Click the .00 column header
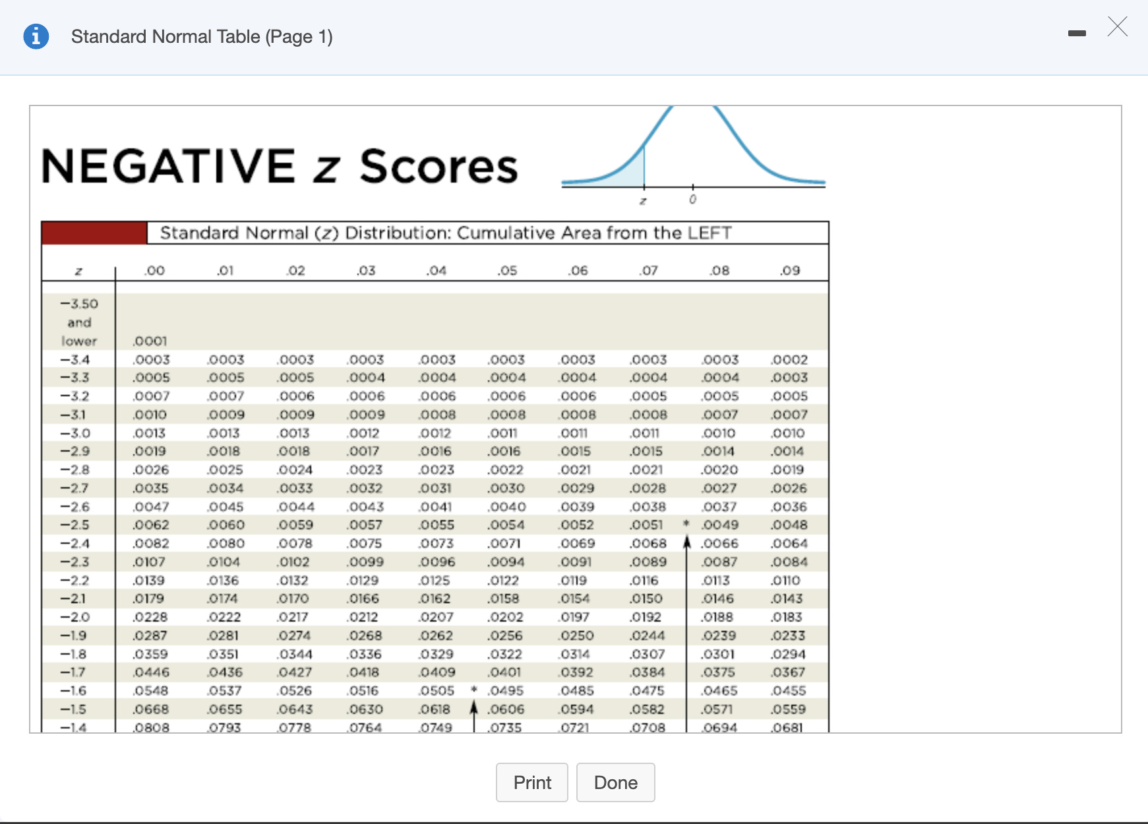Screen dimensions: 1148x824 point(154,270)
